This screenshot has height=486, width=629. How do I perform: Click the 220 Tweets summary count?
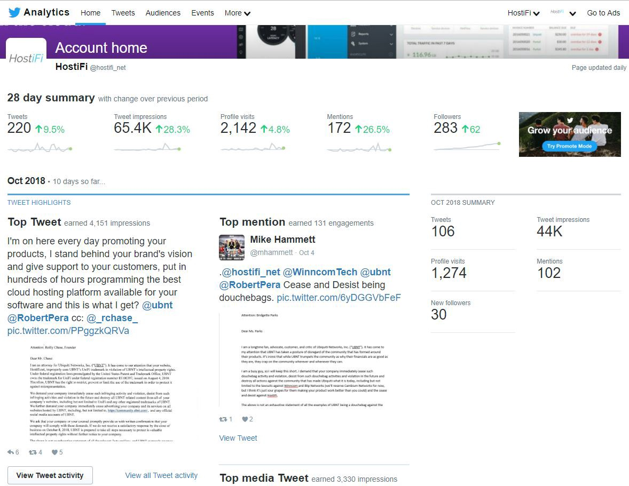tap(19, 128)
